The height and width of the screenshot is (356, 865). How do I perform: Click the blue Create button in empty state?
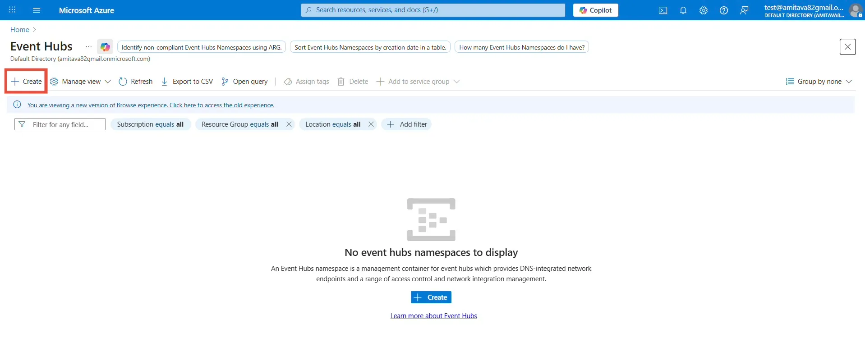pyautogui.click(x=431, y=297)
